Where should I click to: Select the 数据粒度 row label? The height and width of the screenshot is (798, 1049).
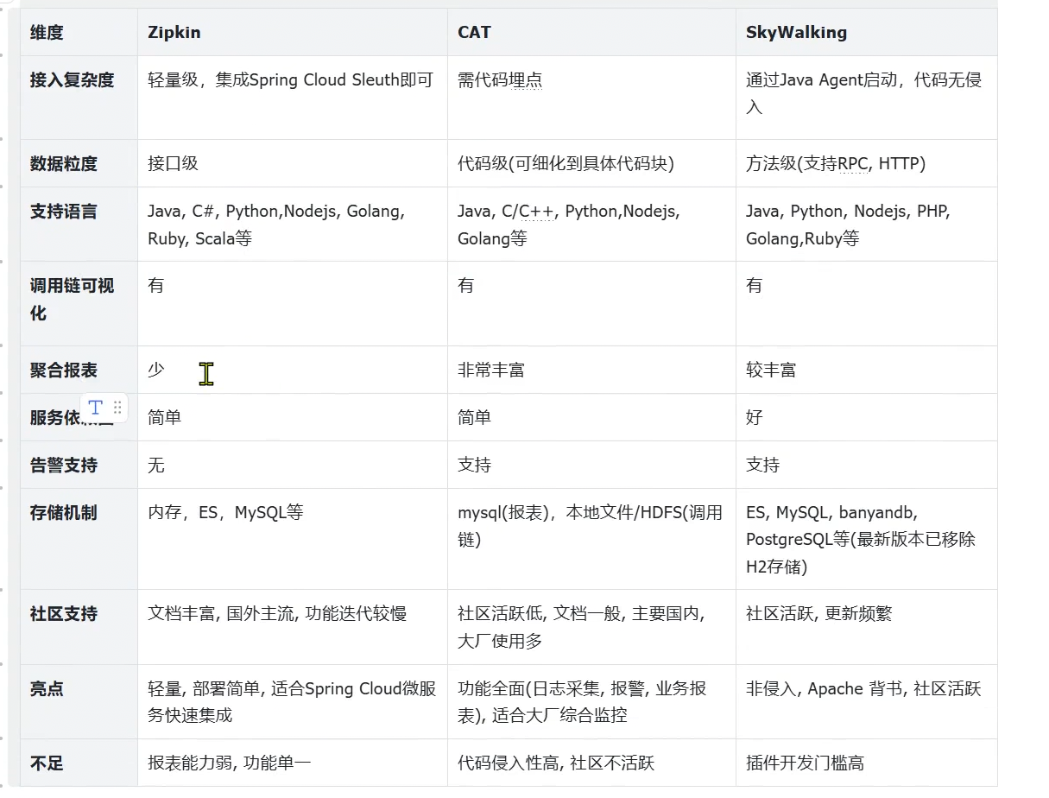pos(64,164)
